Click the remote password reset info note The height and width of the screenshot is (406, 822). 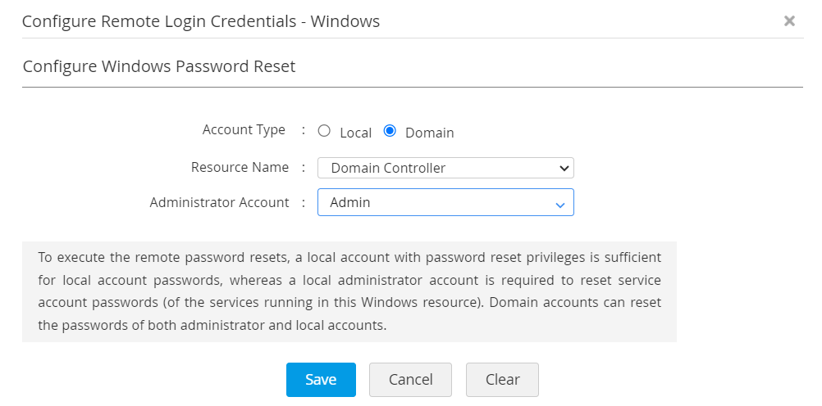pyautogui.click(x=349, y=291)
